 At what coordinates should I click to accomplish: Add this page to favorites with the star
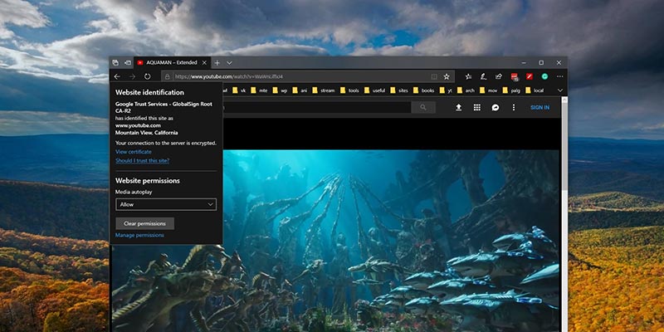[x=447, y=76]
